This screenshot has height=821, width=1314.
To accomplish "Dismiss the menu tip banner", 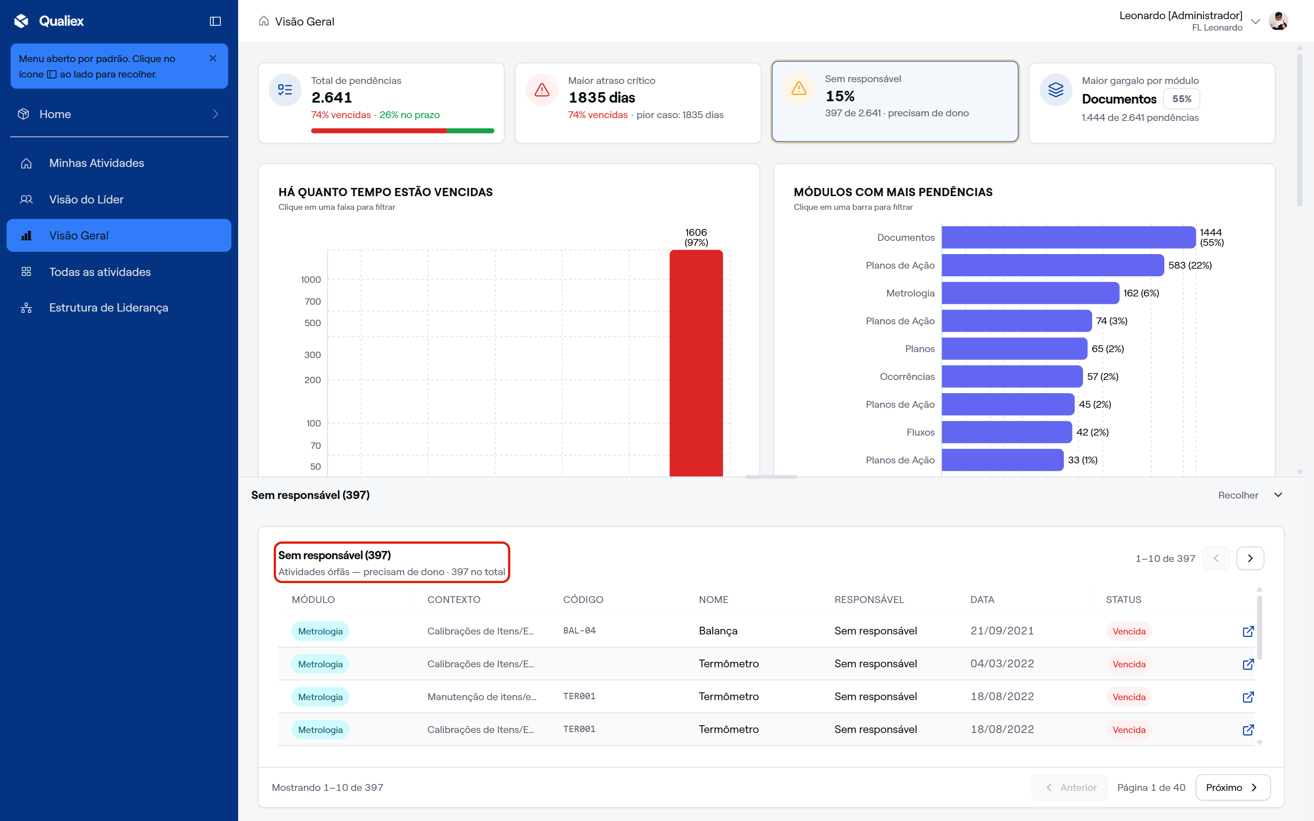I will tap(213, 58).
